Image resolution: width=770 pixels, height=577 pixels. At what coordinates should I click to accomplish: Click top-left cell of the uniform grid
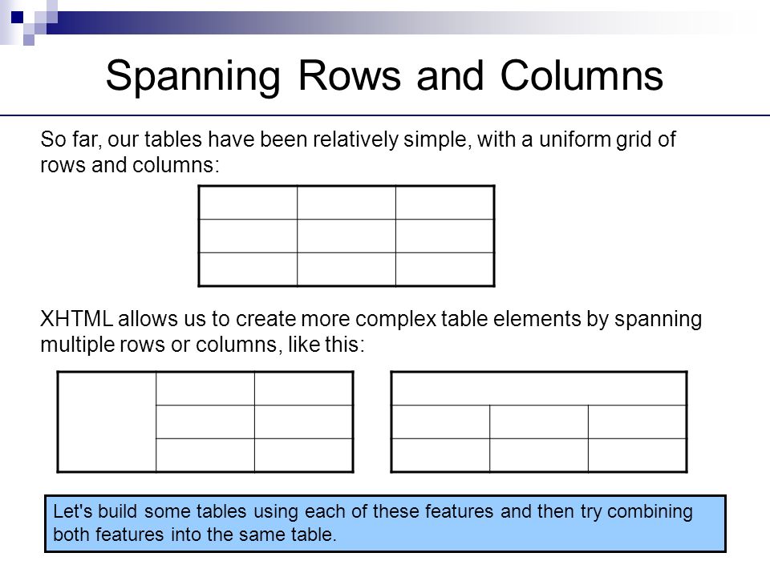248,203
